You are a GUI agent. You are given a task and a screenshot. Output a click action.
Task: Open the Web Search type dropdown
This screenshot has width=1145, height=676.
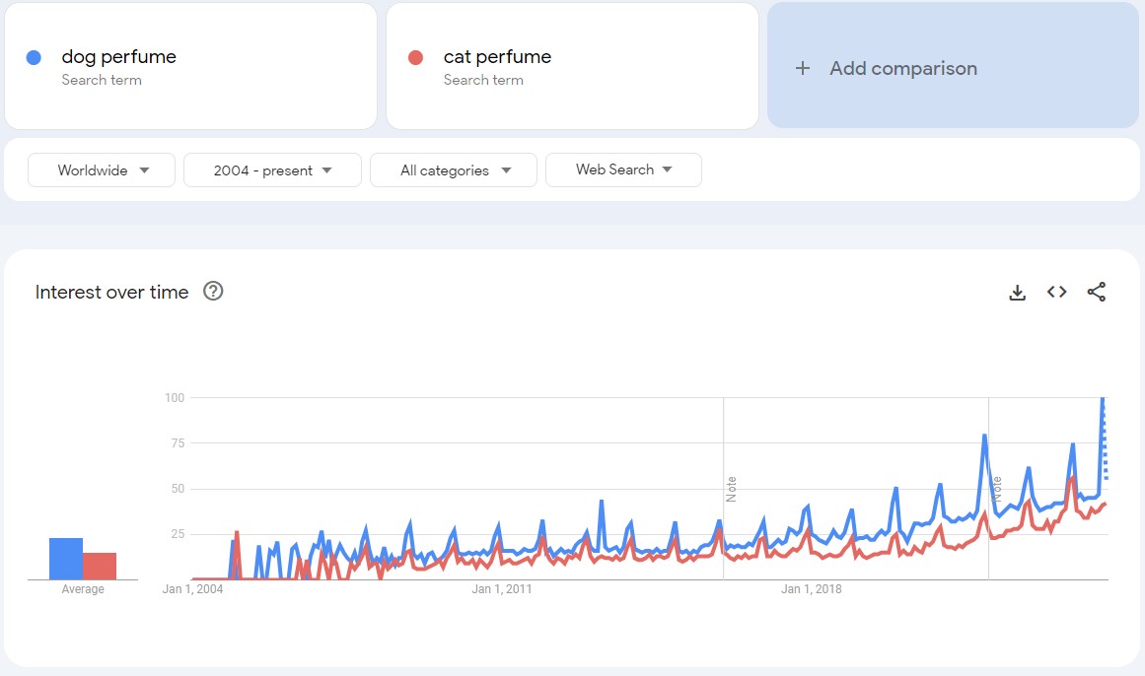(x=623, y=169)
